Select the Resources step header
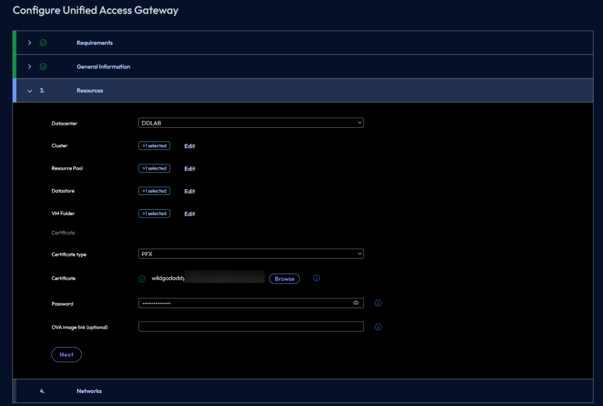Viewport: 603px width, 406px height. pos(90,91)
